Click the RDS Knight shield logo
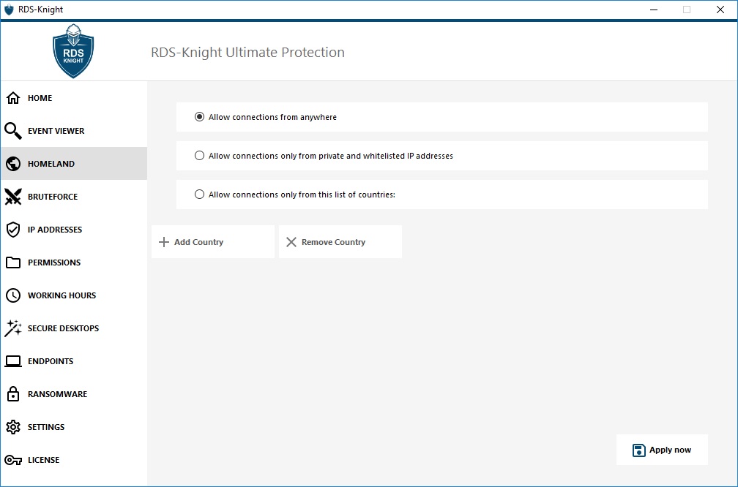Viewport: 738px width, 487px height. coord(73,50)
